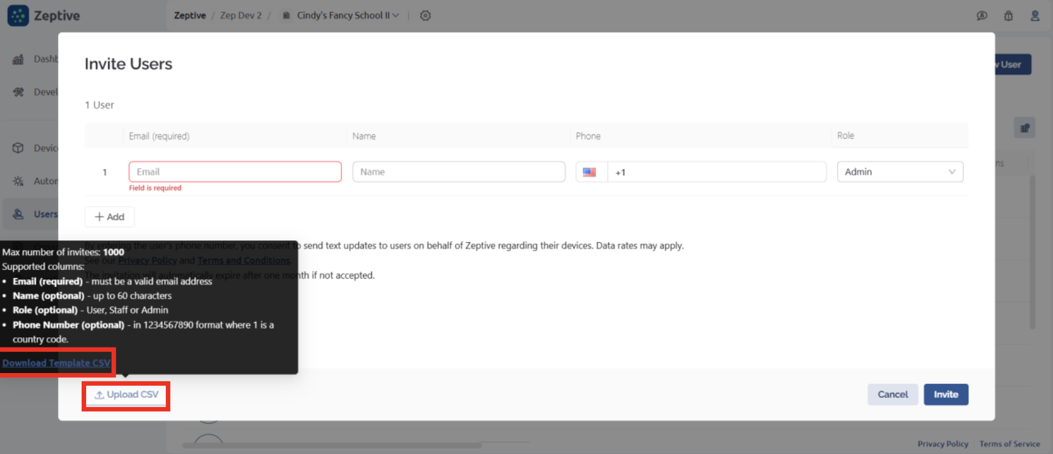Click the 'Email (required)' column header
1053x454 pixels.
(159, 136)
